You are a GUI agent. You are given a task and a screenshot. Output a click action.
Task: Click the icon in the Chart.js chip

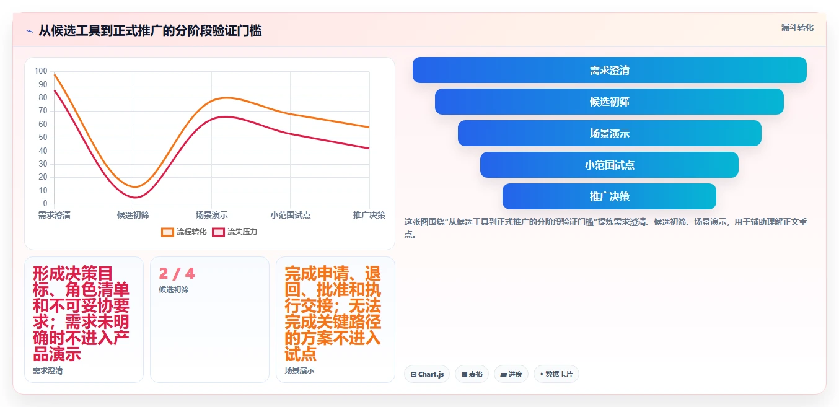click(x=413, y=374)
